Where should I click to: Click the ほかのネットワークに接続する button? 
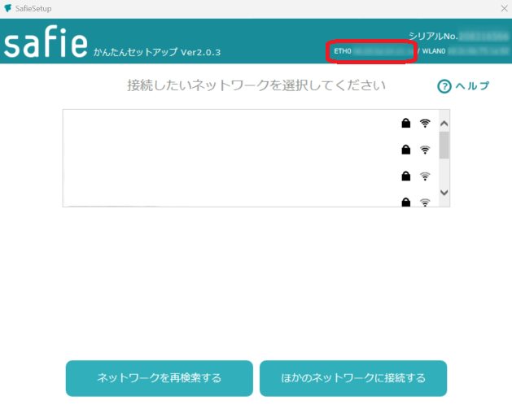(x=353, y=378)
